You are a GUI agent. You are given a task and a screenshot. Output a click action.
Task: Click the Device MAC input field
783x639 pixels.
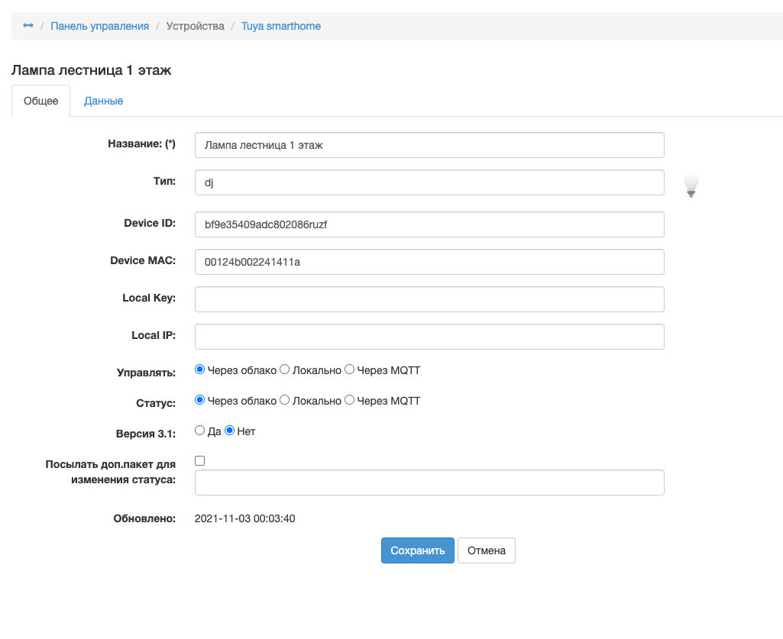click(429, 262)
